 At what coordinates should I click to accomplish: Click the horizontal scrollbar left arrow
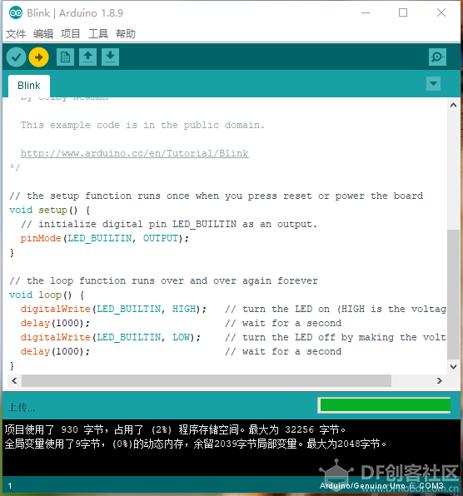[14, 380]
